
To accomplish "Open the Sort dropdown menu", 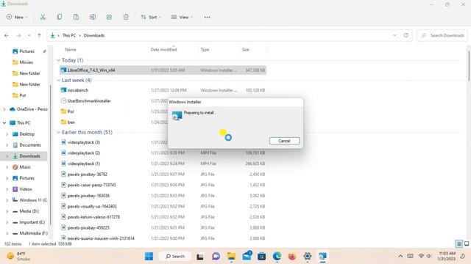I will (x=151, y=17).
